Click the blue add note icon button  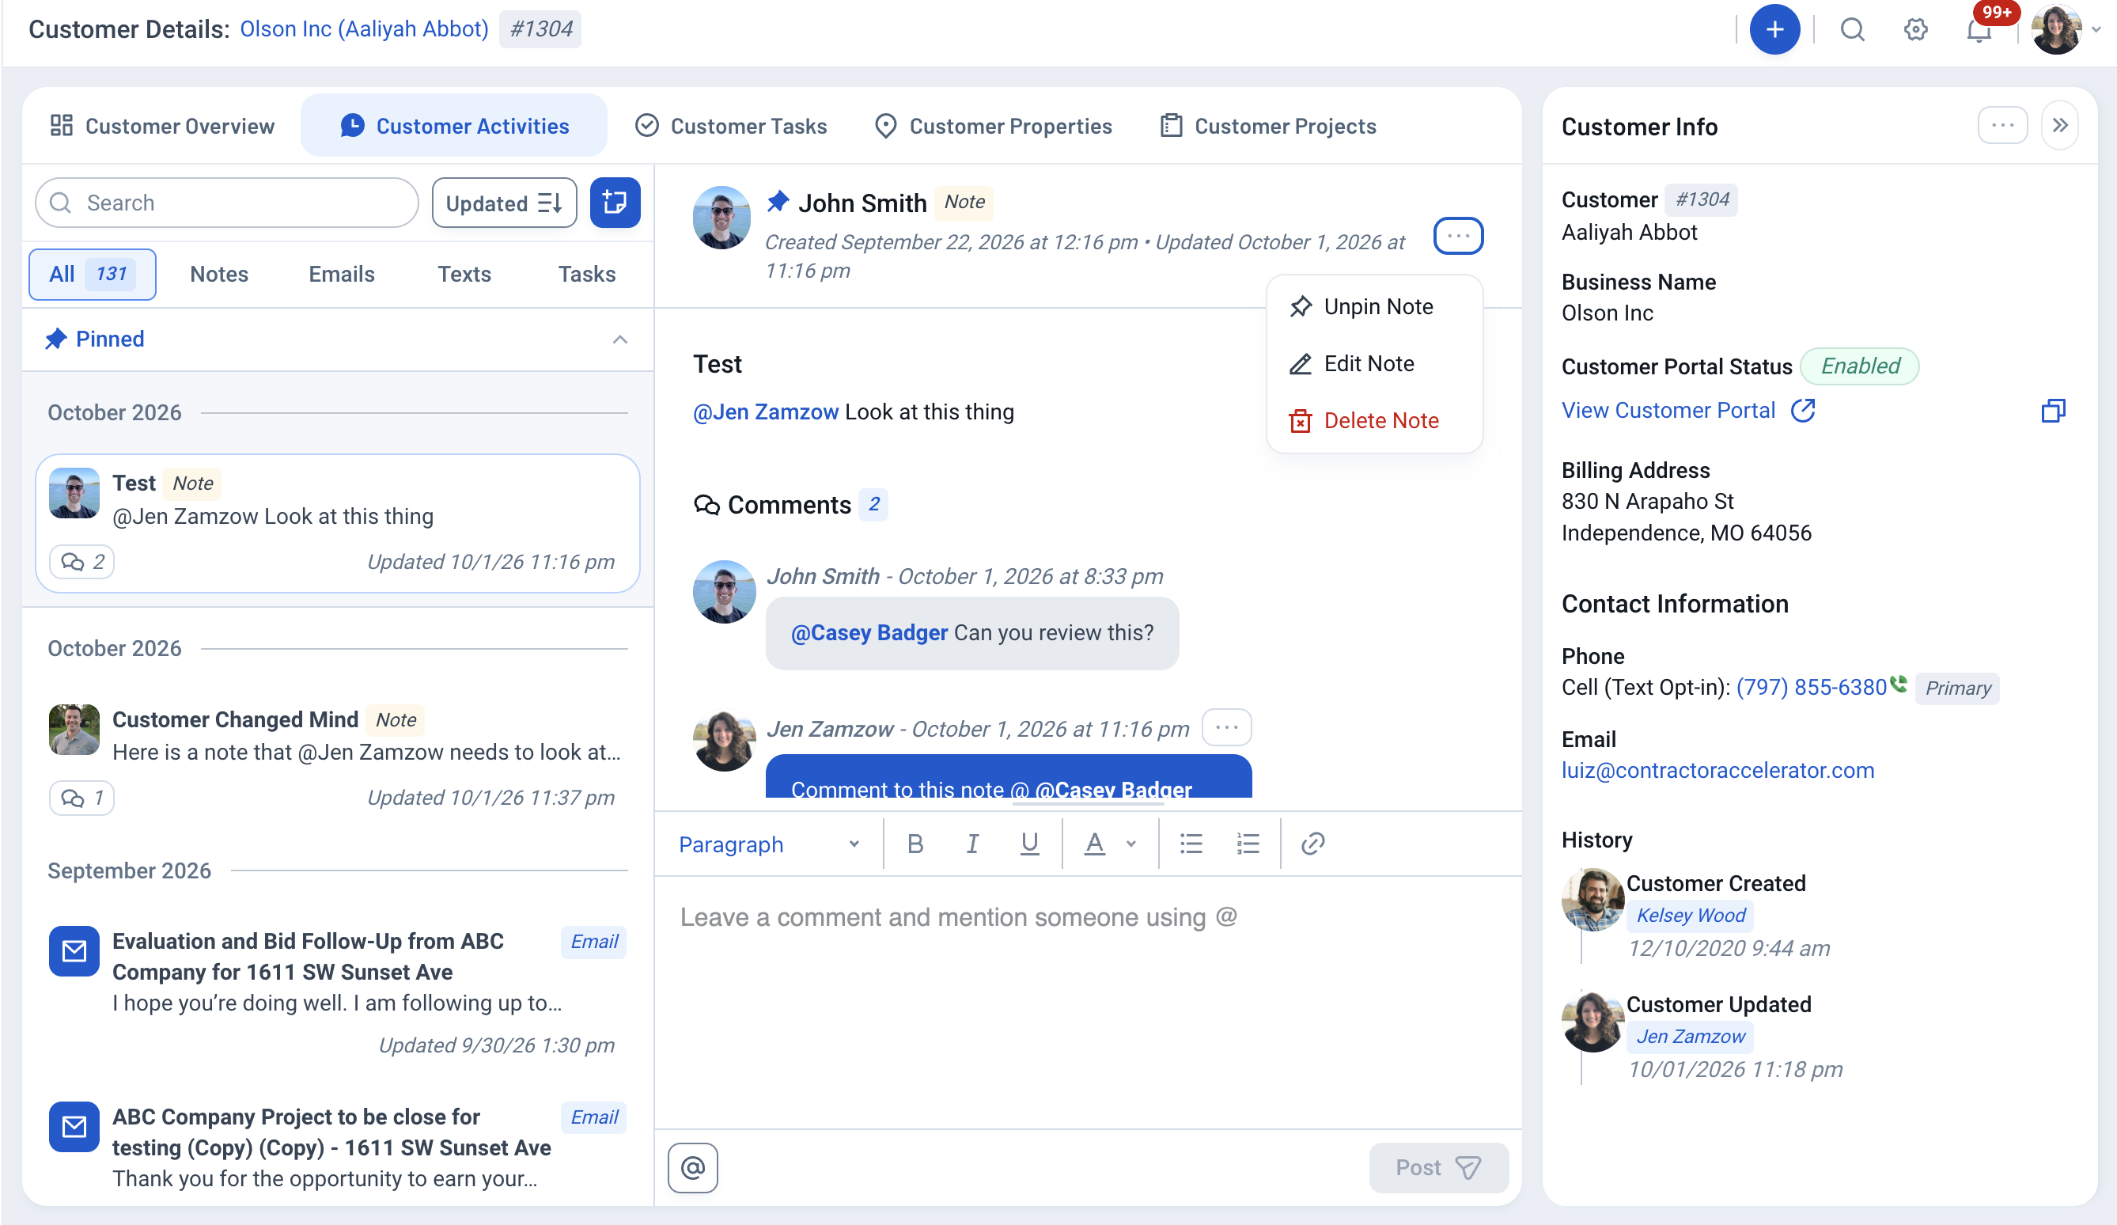[615, 203]
